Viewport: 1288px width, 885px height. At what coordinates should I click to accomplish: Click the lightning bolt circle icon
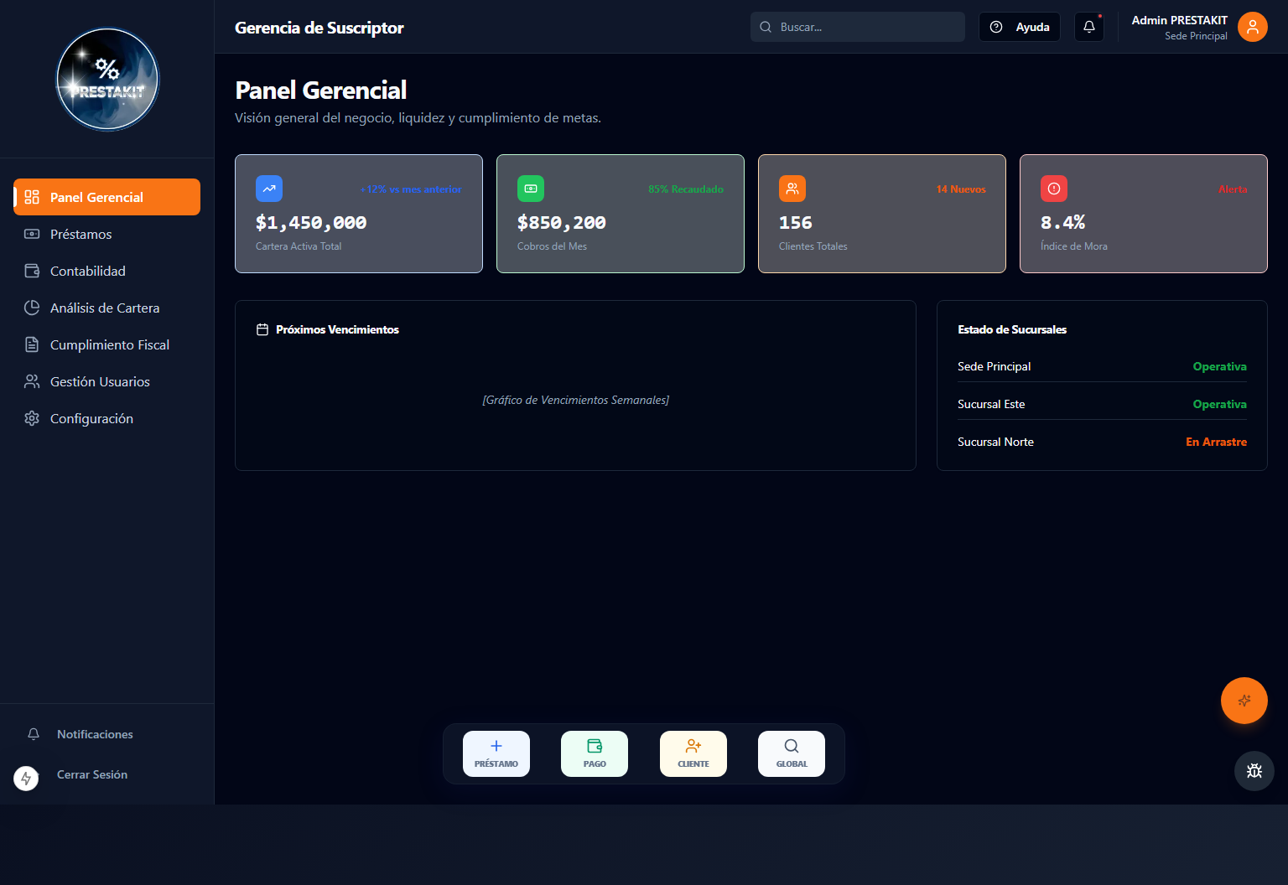[x=26, y=779]
